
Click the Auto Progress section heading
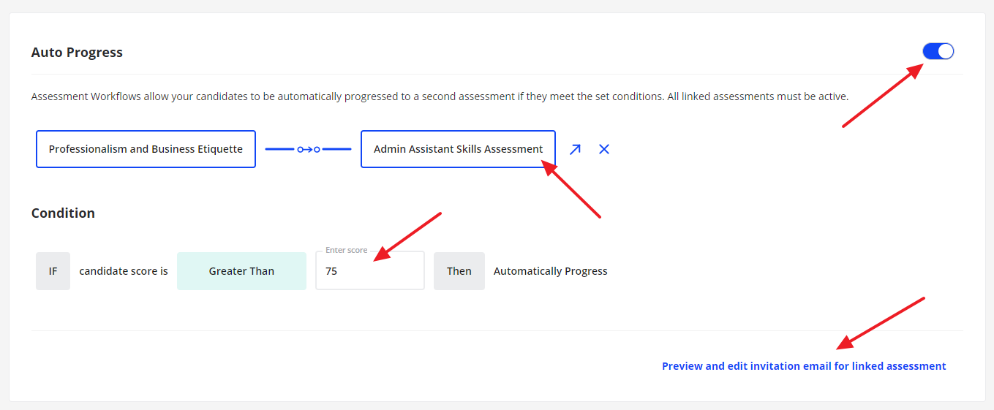click(77, 53)
